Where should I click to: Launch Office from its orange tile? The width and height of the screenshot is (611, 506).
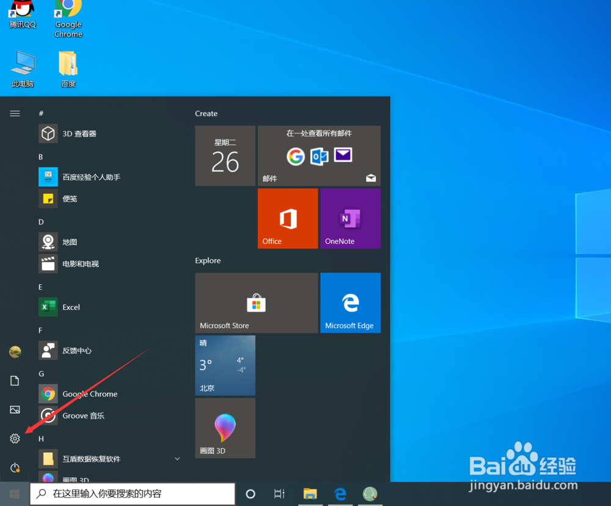[287, 218]
